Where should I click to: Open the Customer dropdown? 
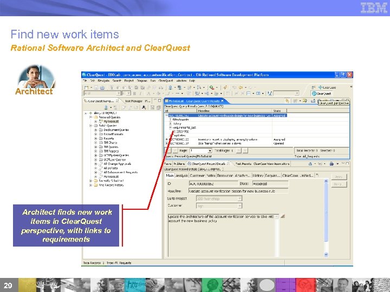pyautogui.click(x=239, y=206)
